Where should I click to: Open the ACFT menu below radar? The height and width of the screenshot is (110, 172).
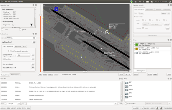click(50, 74)
